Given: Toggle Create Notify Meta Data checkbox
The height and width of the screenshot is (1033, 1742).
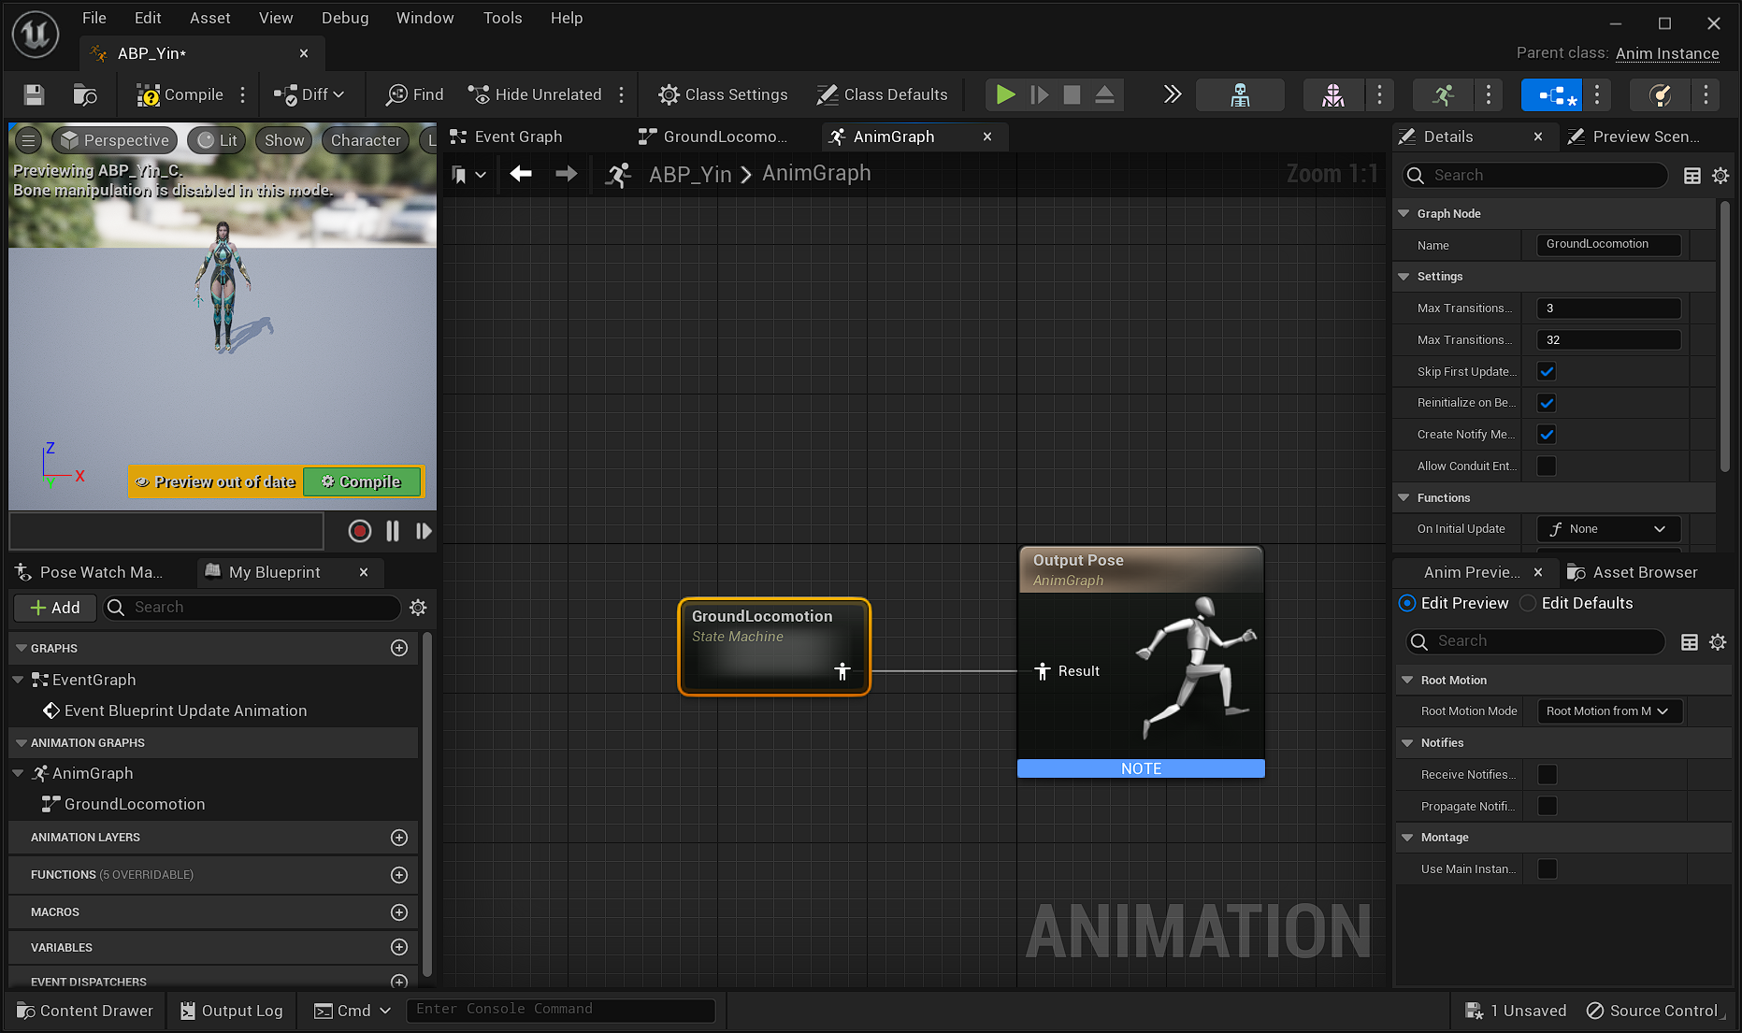Looking at the screenshot, I should [1547, 435].
